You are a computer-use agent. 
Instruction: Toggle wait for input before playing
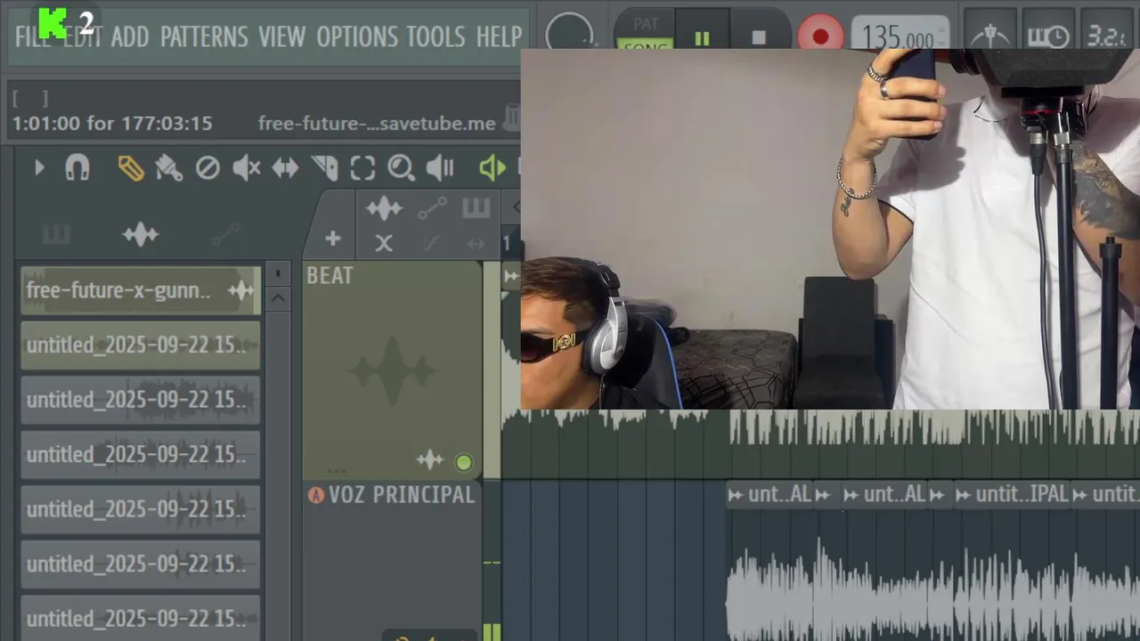(1048, 36)
